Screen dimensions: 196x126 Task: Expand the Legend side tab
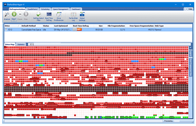click(190, 53)
